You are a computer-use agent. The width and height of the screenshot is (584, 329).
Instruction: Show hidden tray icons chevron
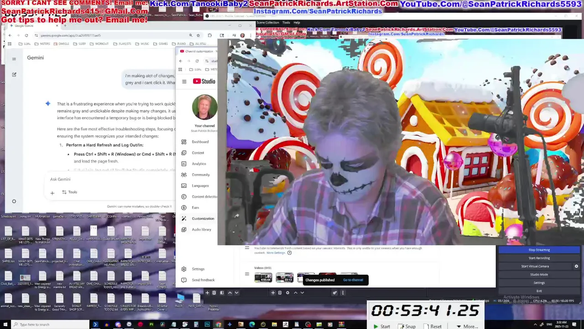click(535, 324)
